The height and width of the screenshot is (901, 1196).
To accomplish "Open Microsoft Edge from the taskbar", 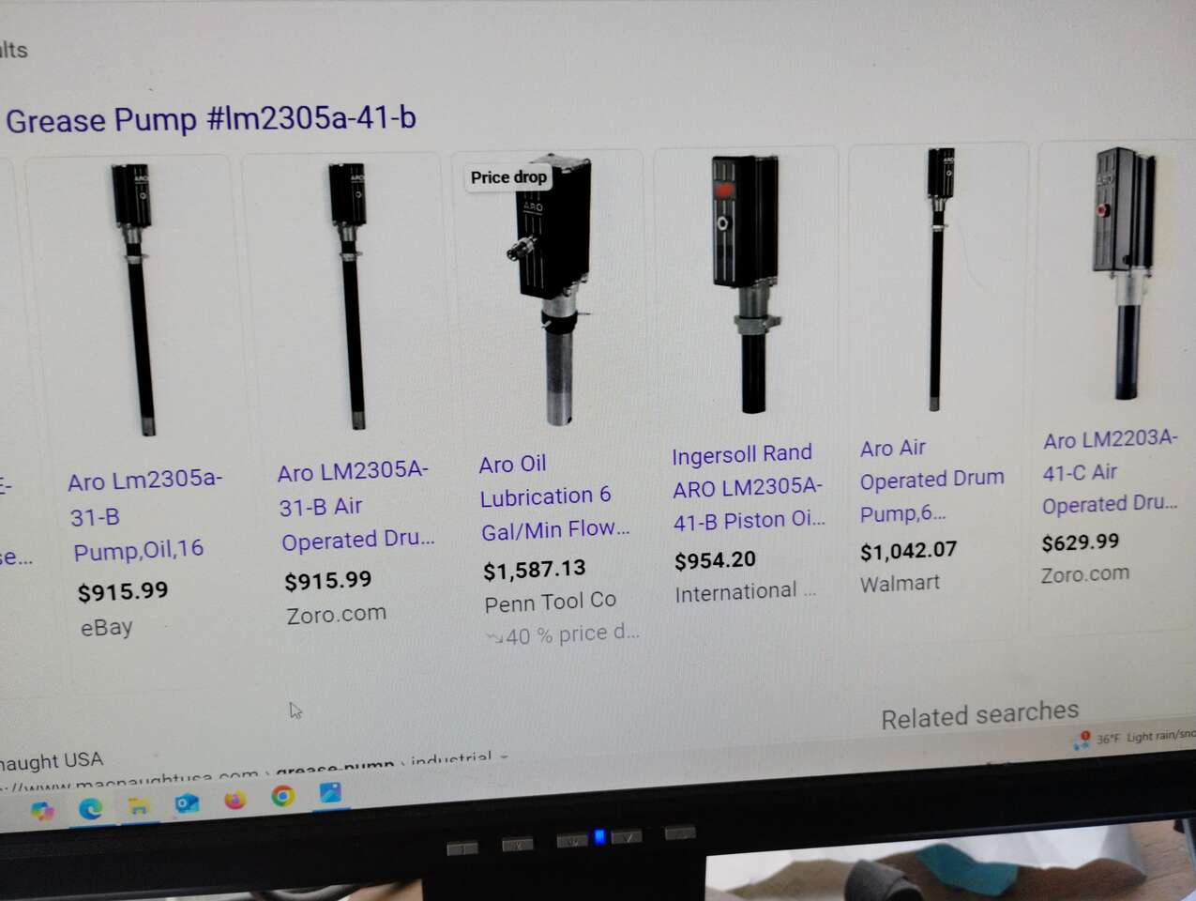I will [x=91, y=807].
